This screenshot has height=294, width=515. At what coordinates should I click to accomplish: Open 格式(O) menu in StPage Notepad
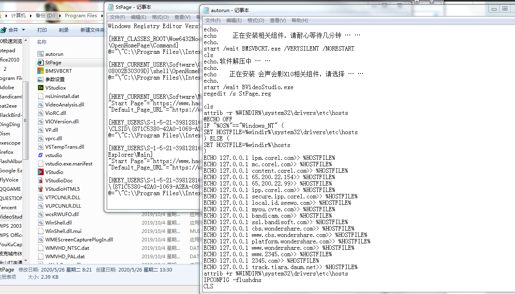coord(160,17)
